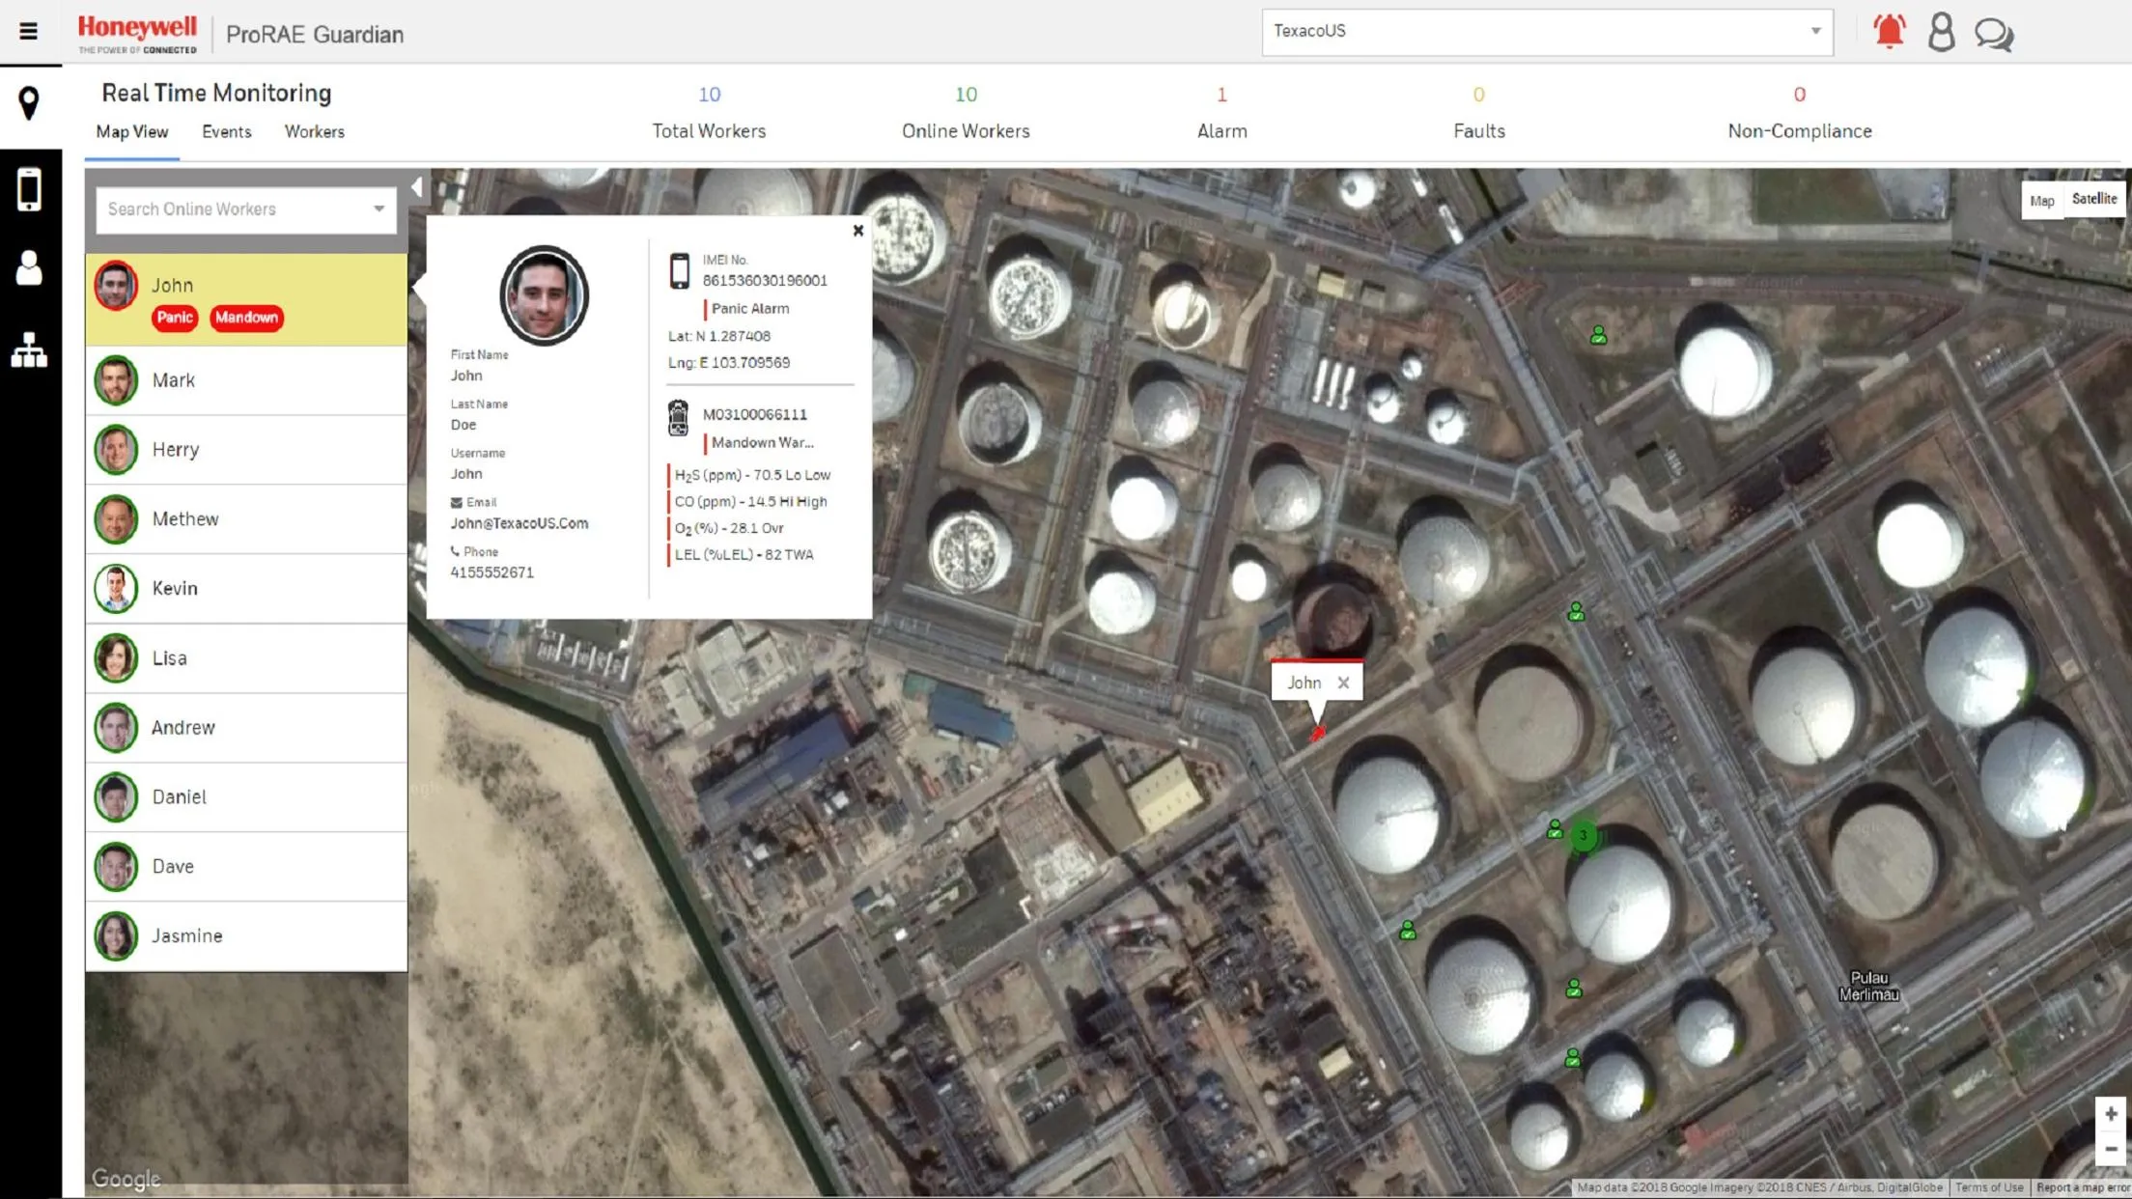
Task: Click the phone device icon beside IMEI
Action: (x=680, y=271)
